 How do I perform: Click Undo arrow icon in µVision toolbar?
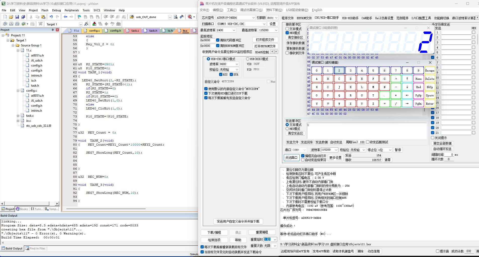pyautogui.click(x=51, y=17)
